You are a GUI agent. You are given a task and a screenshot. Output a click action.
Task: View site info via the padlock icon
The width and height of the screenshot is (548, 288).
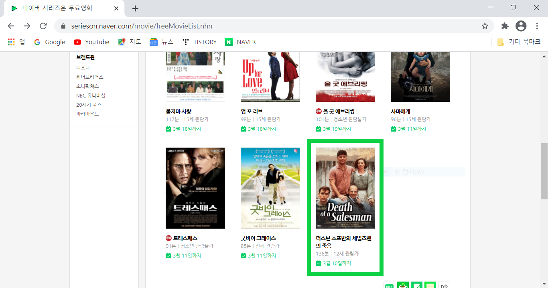(x=63, y=26)
